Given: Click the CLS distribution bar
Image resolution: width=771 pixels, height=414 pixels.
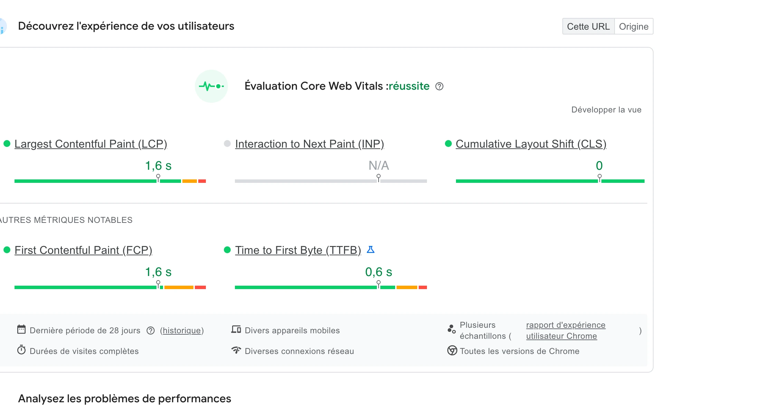Looking at the screenshot, I should tap(550, 181).
